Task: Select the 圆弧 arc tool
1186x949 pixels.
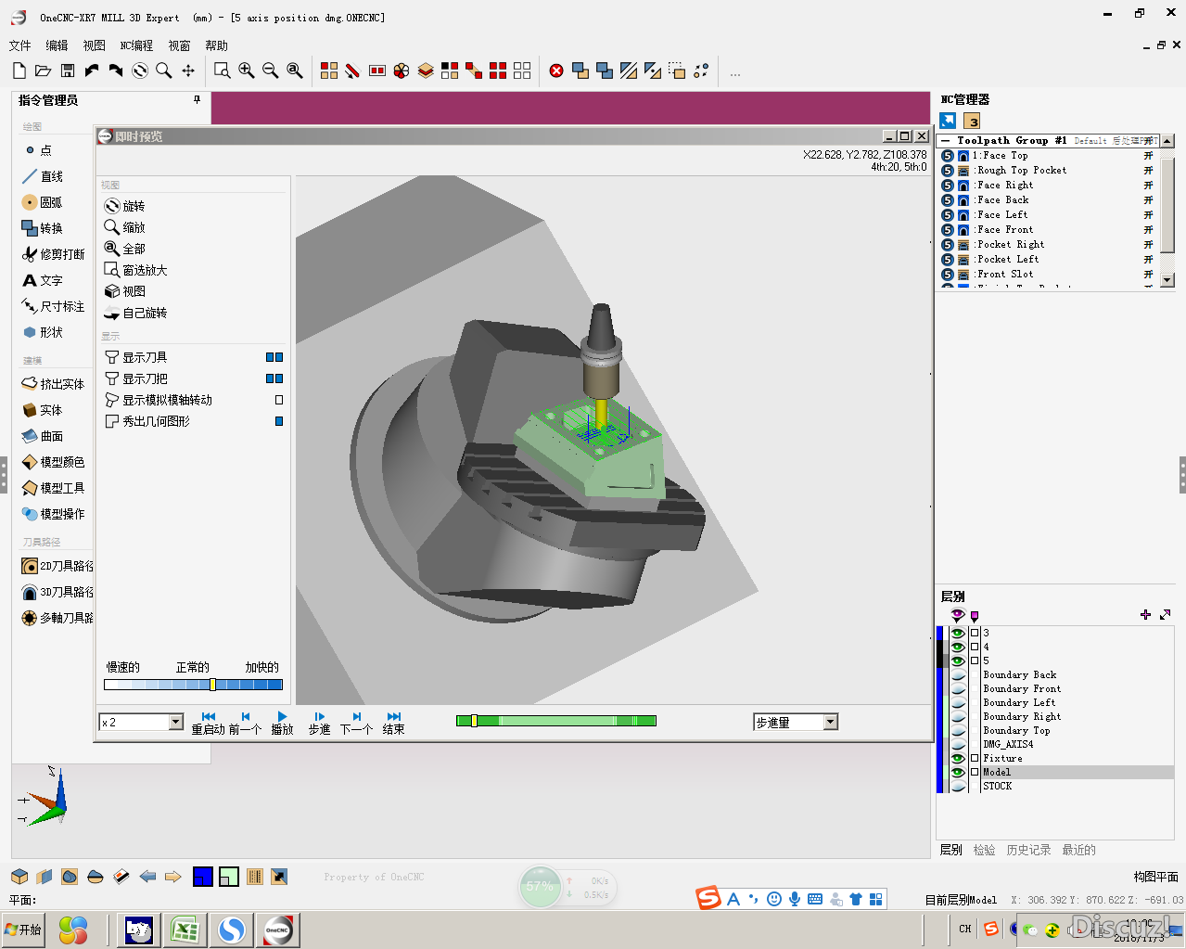Action: pyautogui.click(x=43, y=202)
